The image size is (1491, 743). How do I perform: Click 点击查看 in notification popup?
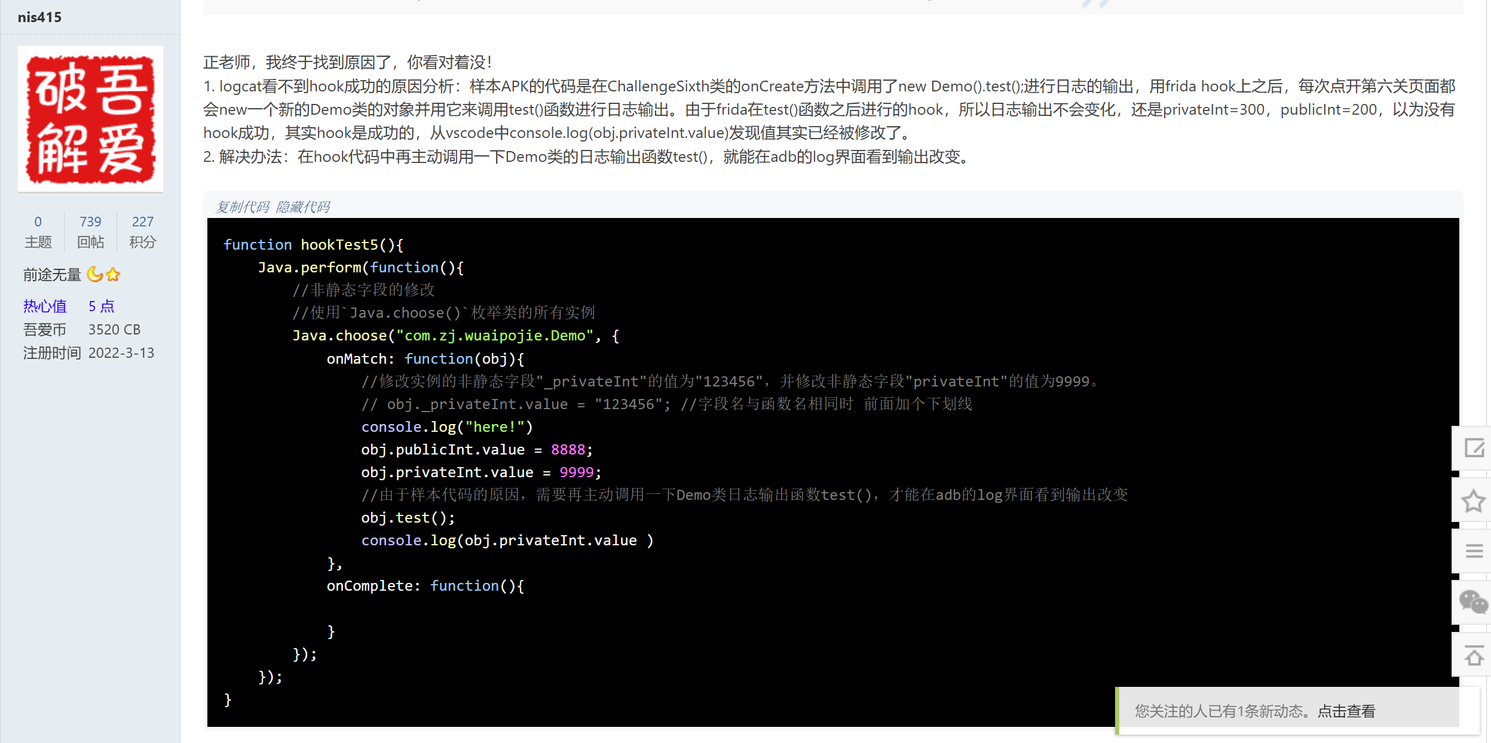[1346, 711]
